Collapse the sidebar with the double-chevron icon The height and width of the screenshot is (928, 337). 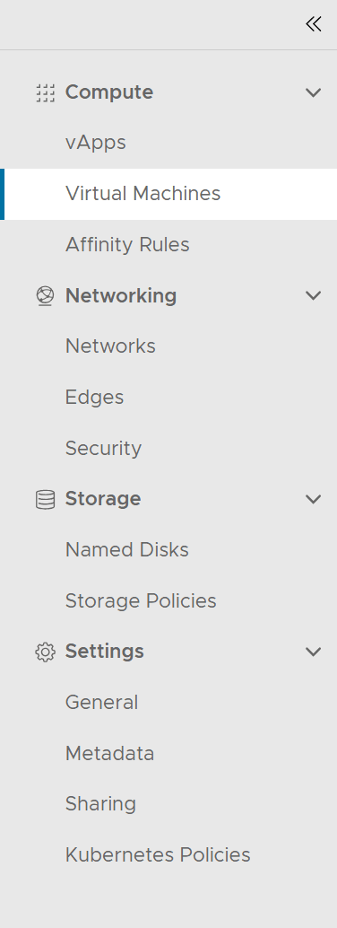tap(314, 24)
